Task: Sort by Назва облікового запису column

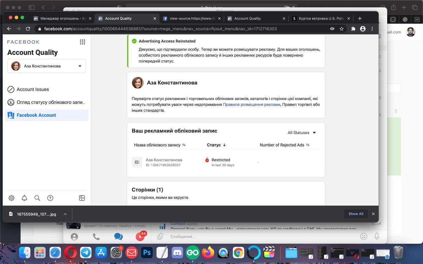Action: (x=160, y=145)
